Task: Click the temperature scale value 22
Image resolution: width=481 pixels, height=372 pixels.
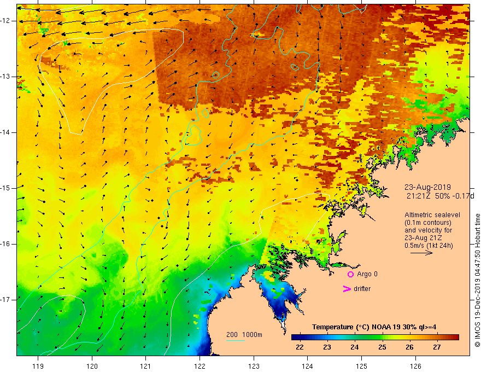Action: click(x=300, y=347)
